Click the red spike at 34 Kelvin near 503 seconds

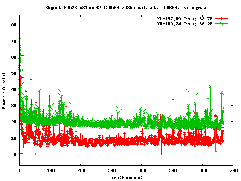click(x=173, y=99)
